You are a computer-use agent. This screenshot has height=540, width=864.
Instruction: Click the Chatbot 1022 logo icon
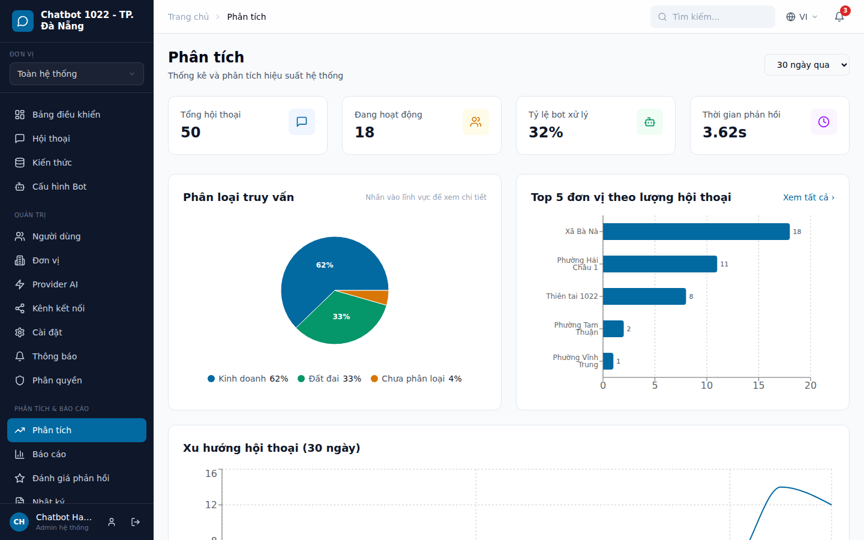pos(23,21)
